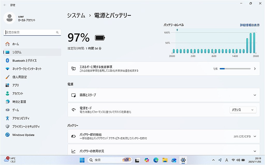Screen dimensions: 265x165
Task: Open プライバシーとセキュリティ shield icon
Action: (8, 127)
